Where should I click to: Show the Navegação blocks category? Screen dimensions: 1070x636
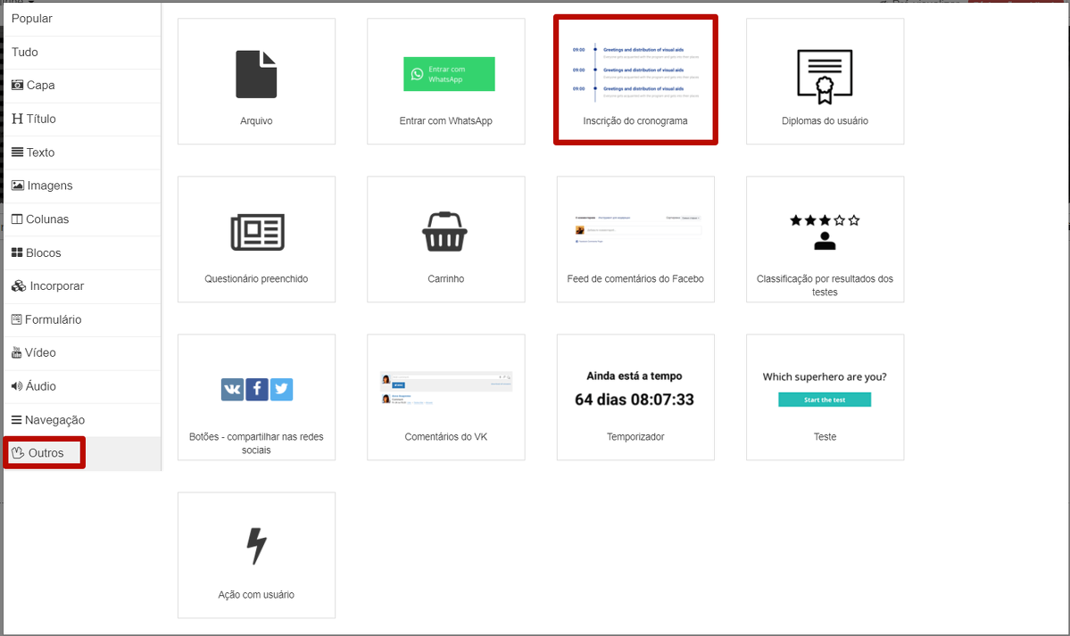tap(54, 419)
